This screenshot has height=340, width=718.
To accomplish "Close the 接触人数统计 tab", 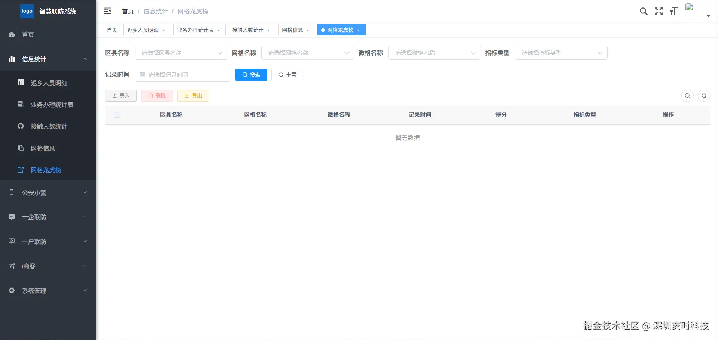I will (x=269, y=30).
